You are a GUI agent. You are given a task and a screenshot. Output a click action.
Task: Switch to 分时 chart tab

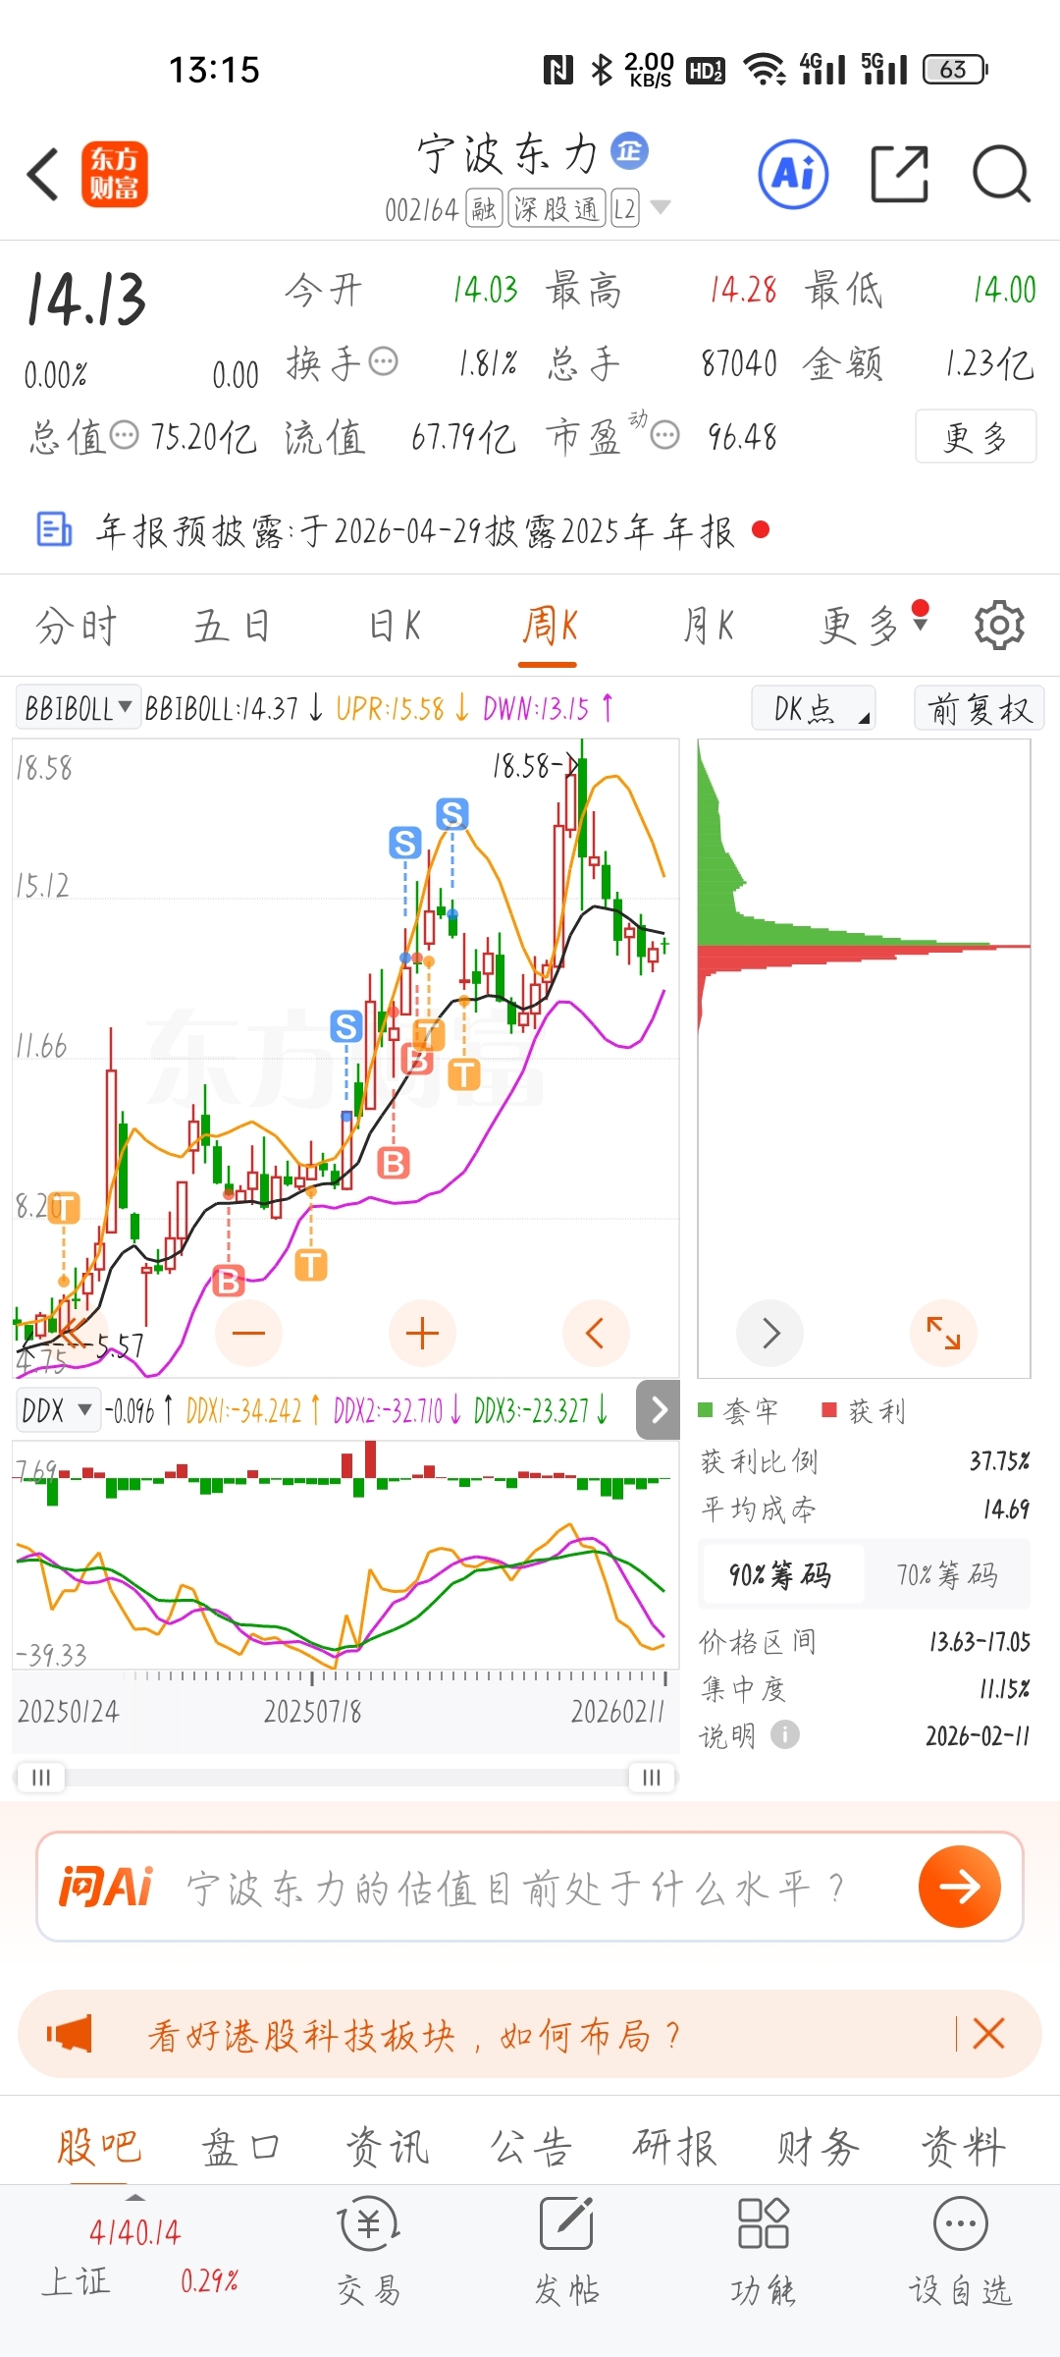click(77, 625)
